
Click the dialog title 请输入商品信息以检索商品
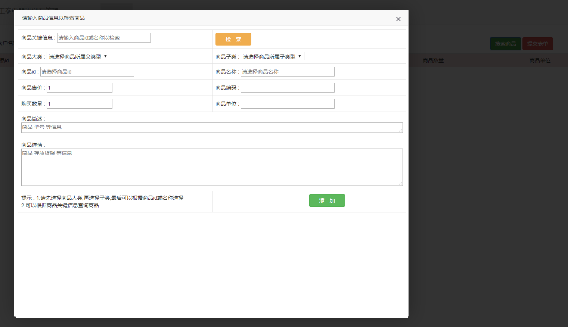tap(53, 18)
